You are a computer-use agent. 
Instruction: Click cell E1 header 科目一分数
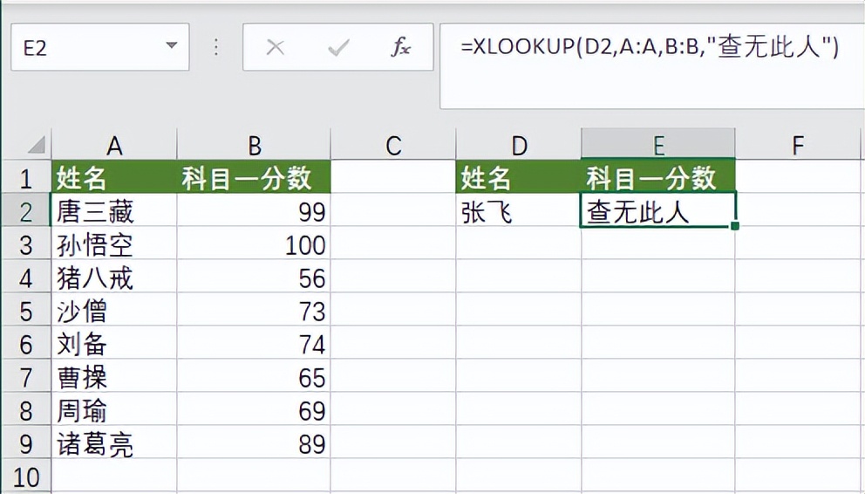[x=658, y=176]
